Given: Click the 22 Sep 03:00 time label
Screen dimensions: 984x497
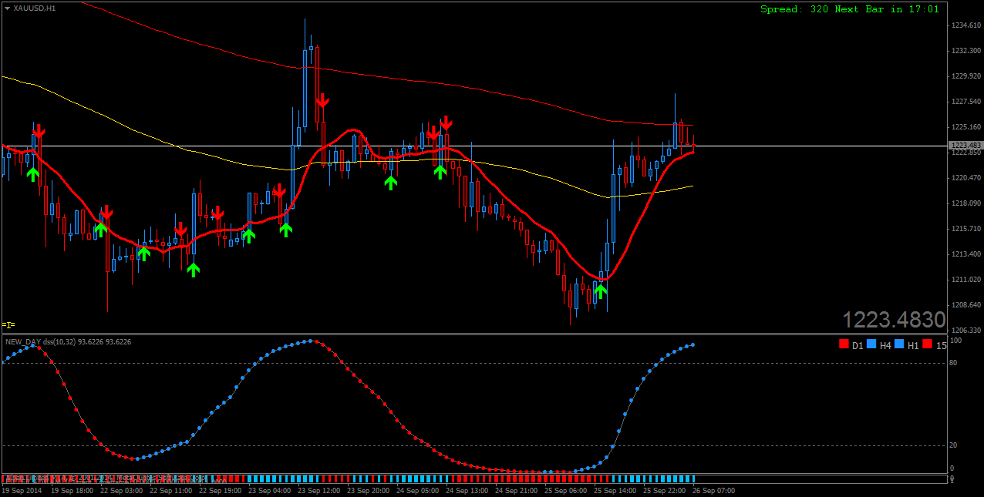Looking at the screenshot, I should pyautogui.click(x=123, y=491).
